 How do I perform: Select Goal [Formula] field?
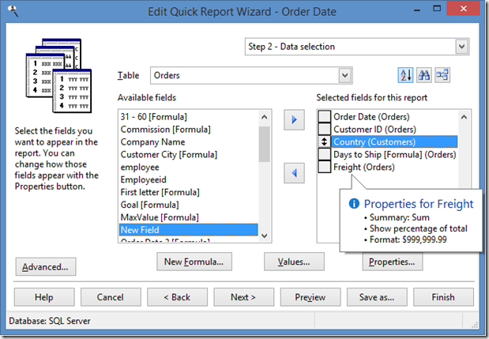pyautogui.click(x=188, y=205)
